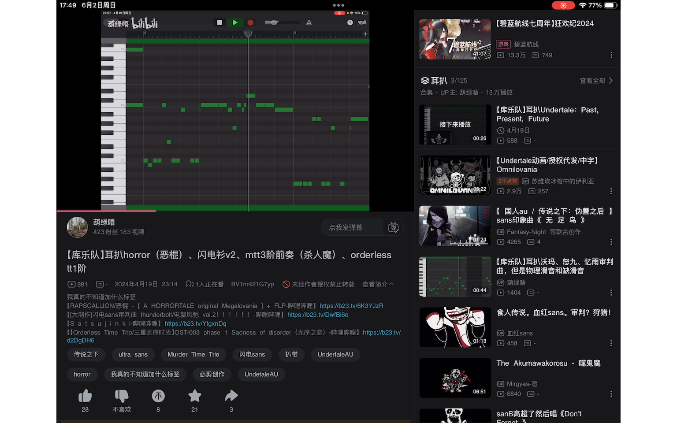Open iPad multitasking three-dot menu

click(x=338, y=5)
